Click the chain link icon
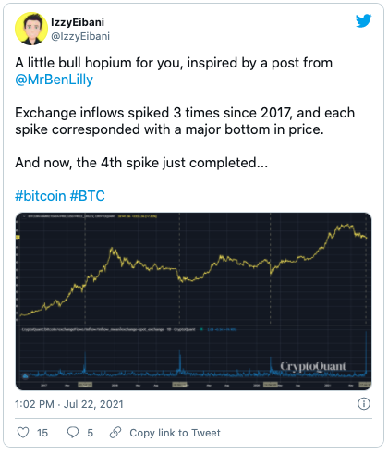The image size is (388, 454). pyautogui.click(x=115, y=433)
